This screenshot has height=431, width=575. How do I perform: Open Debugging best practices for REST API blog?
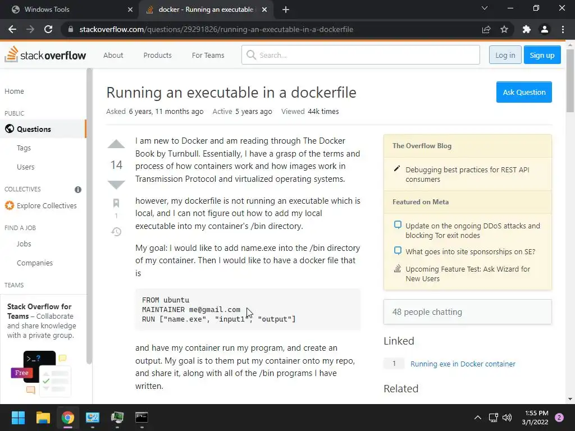click(467, 175)
